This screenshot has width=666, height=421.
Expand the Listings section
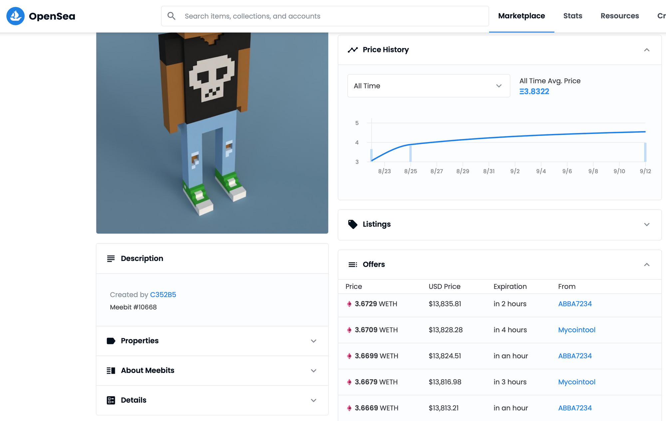tap(647, 225)
